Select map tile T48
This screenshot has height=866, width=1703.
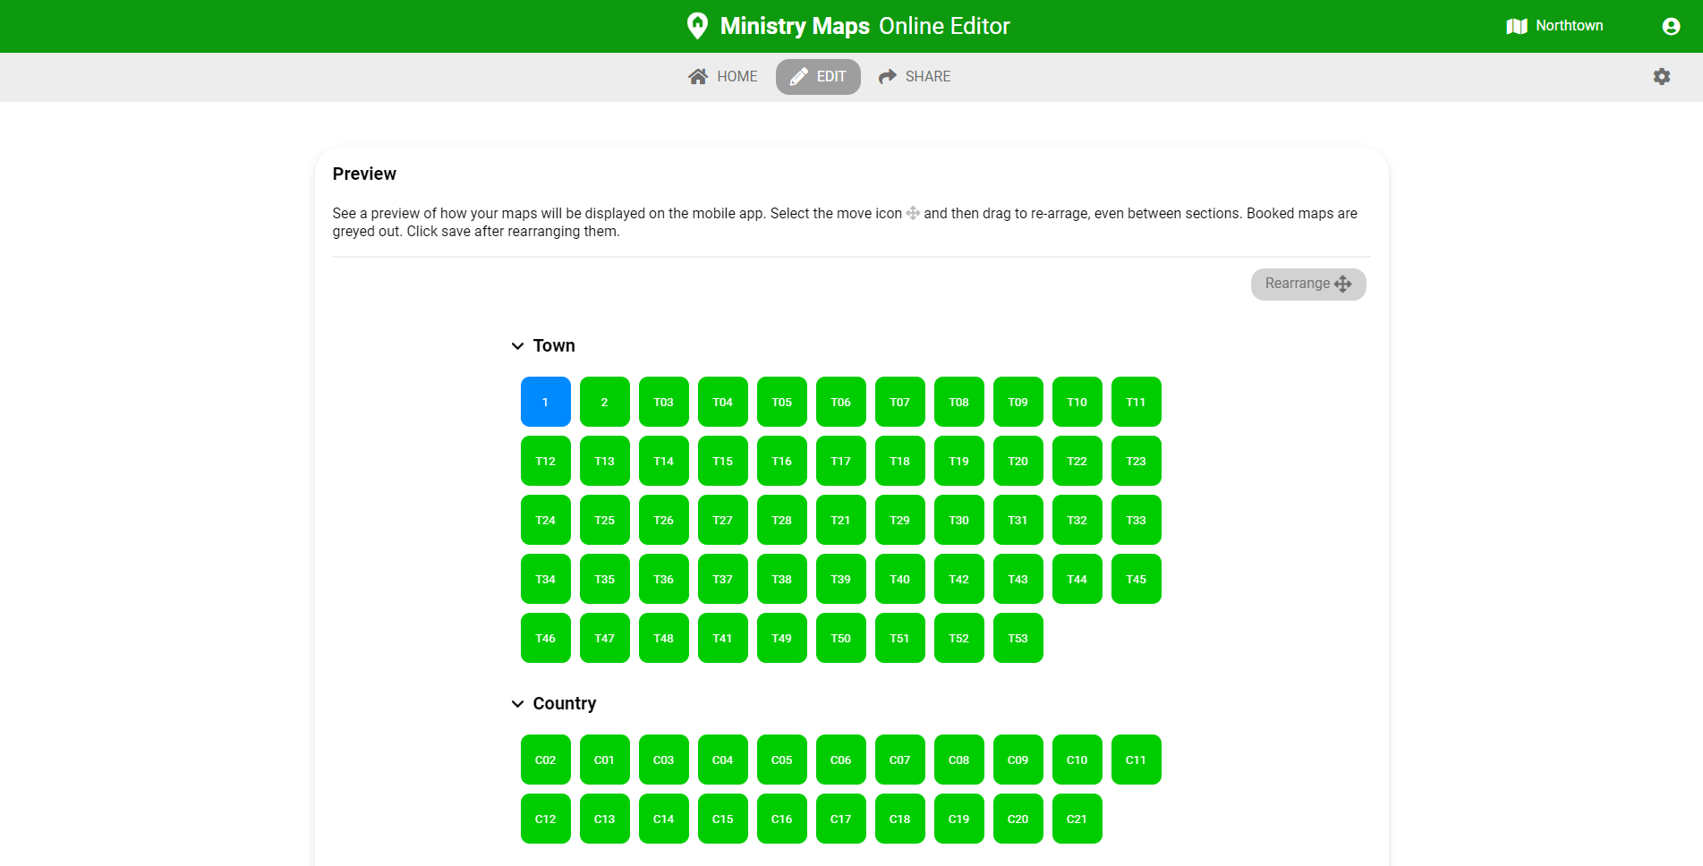(x=664, y=638)
